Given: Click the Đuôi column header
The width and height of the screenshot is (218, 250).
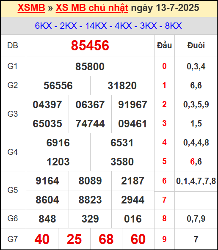Looking at the screenshot, I should 196,46.
